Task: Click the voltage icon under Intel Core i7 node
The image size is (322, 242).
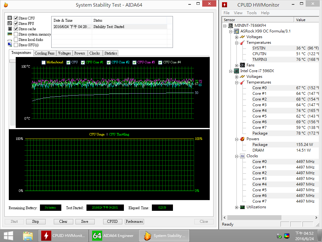Action: pyautogui.click(x=242, y=77)
